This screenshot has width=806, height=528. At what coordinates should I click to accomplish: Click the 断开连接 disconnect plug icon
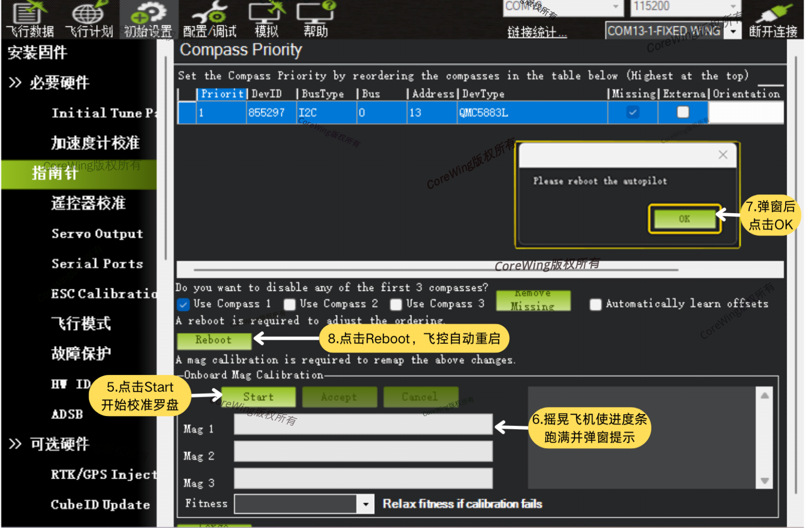[773, 19]
